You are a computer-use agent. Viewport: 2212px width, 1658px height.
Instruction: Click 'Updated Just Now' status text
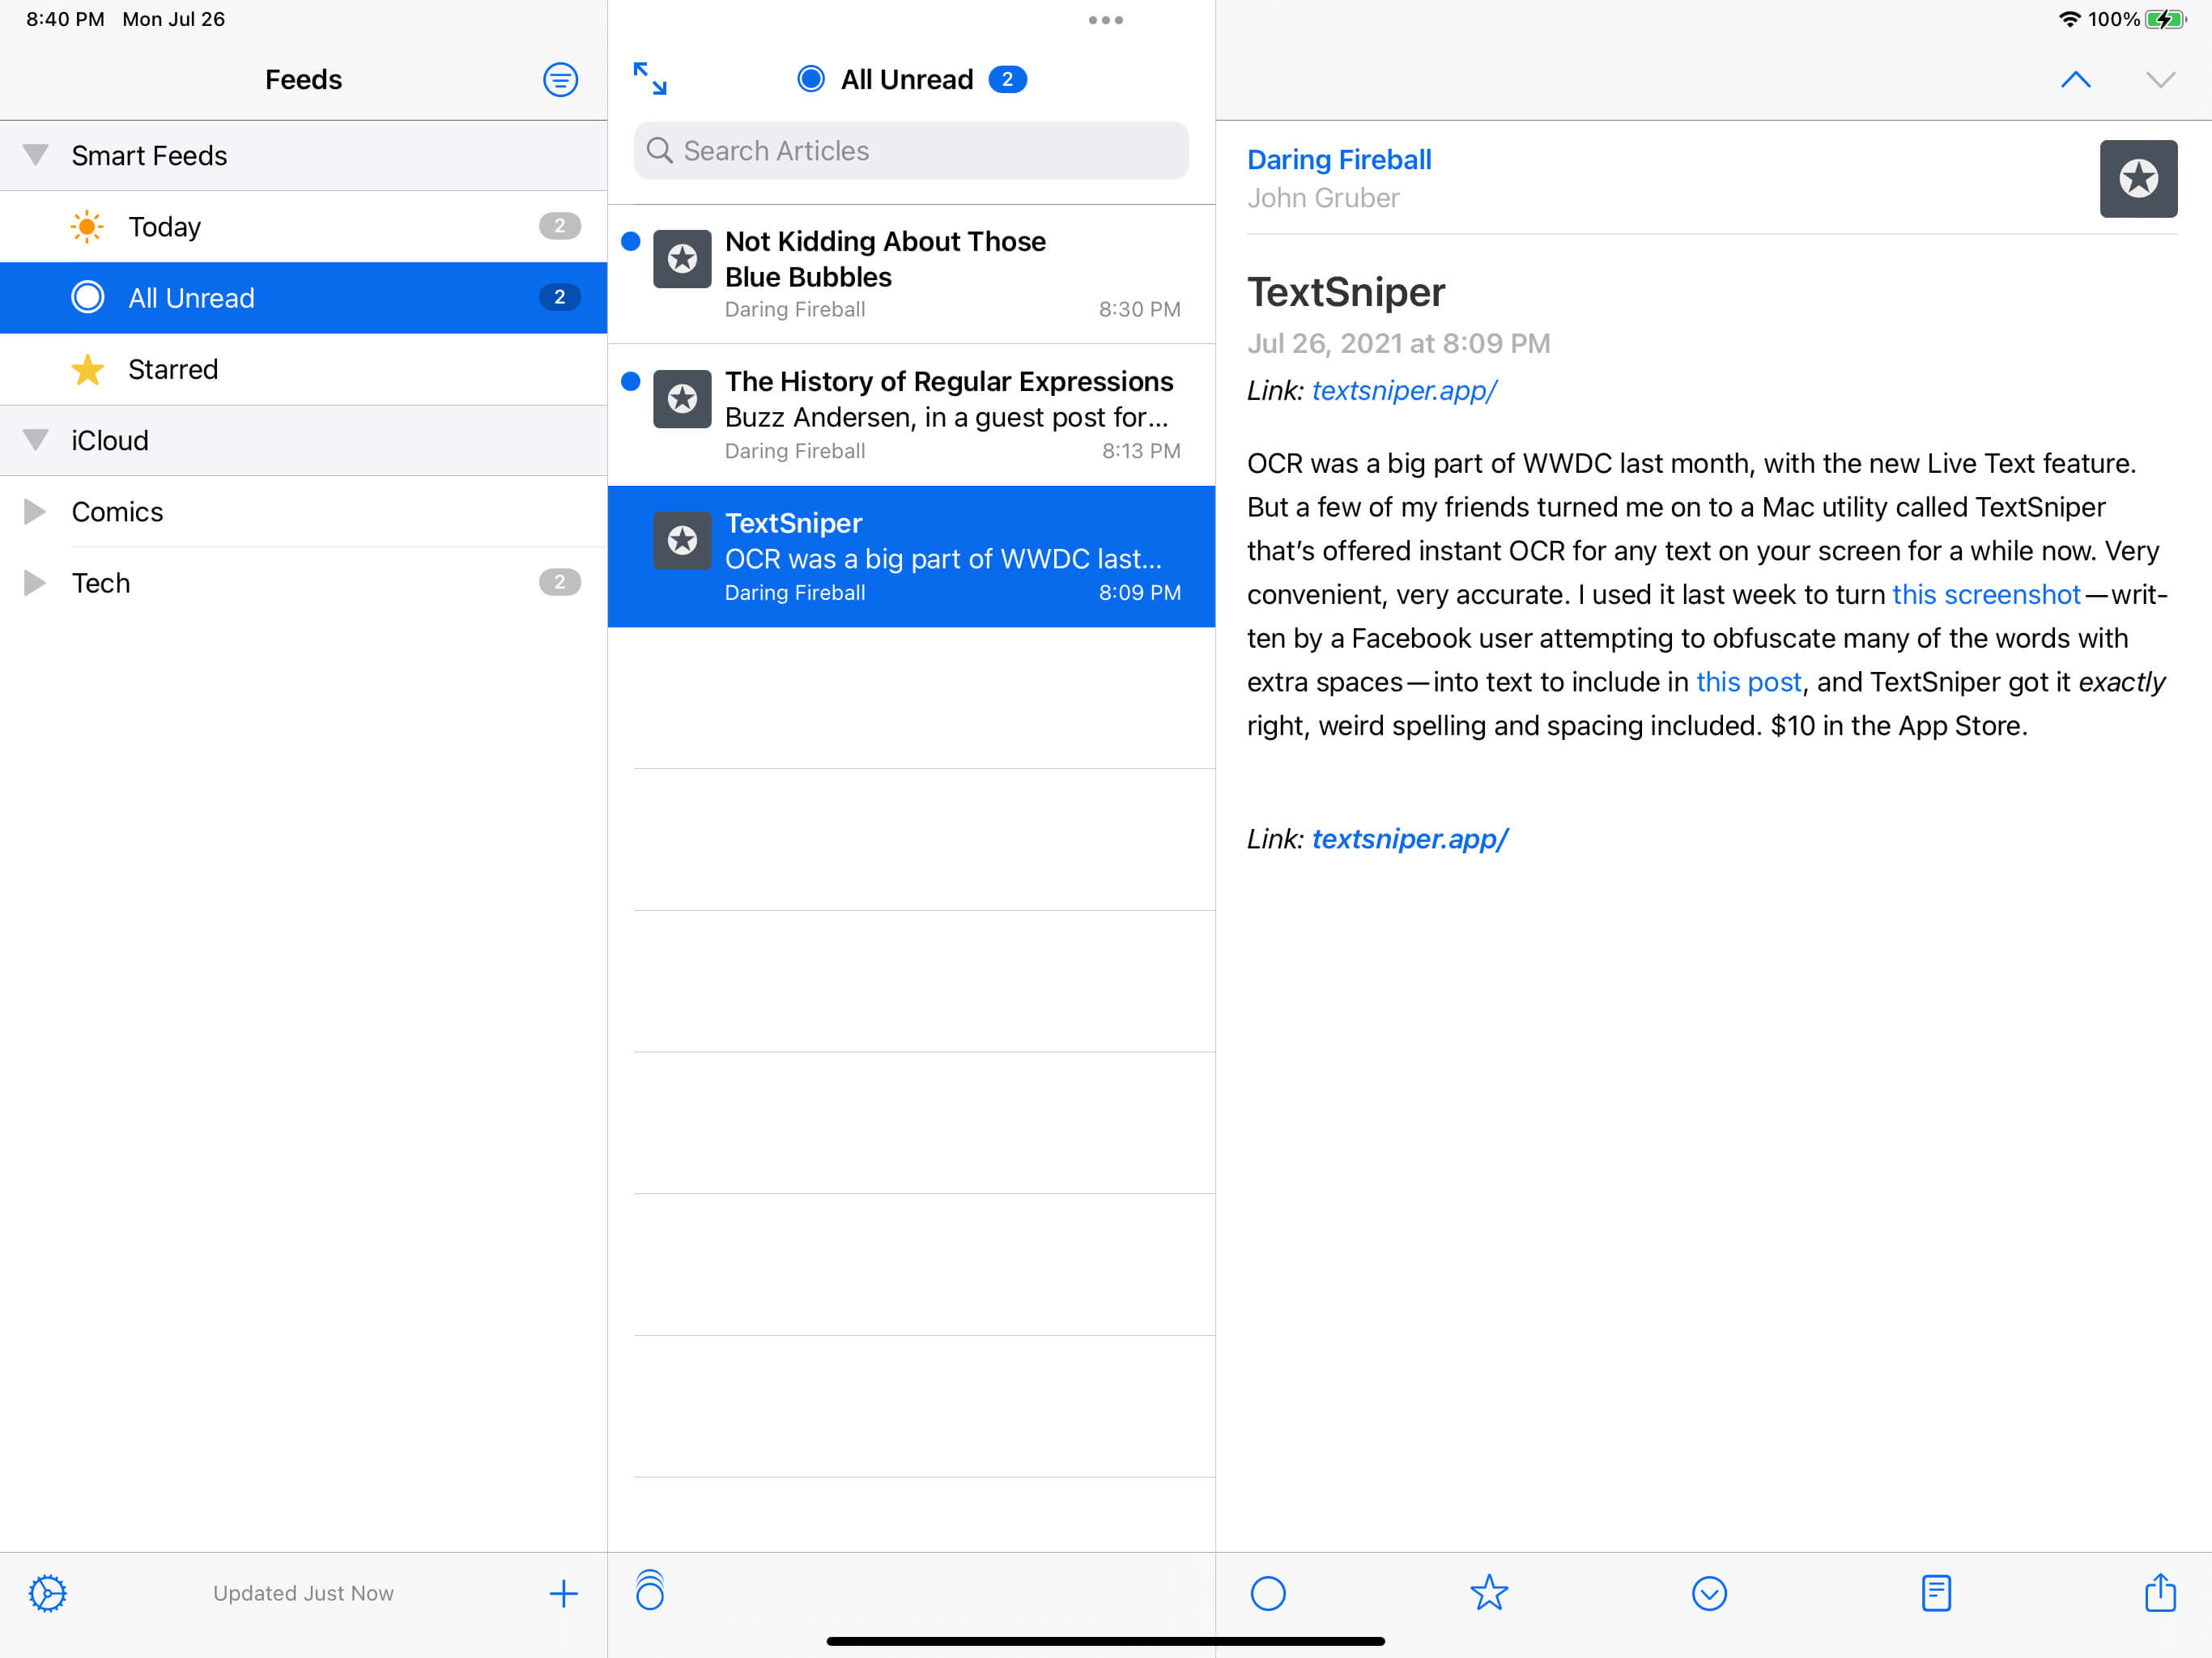[303, 1593]
